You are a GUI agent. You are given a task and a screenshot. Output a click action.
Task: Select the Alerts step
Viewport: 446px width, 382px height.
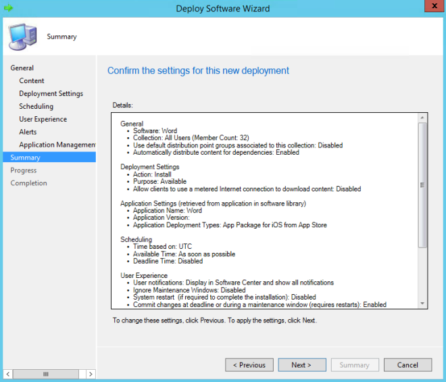click(x=28, y=132)
